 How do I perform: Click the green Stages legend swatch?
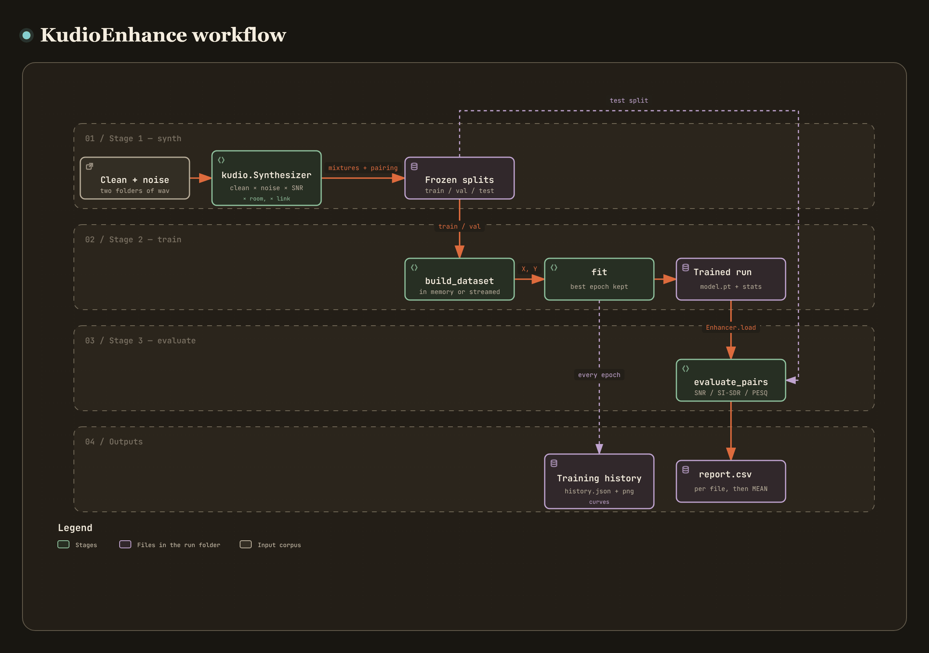point(63,544)
